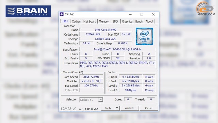Click the Core Speed value 2506.72 MHz
The image size is (218, 123).
[x=91, y=77]
